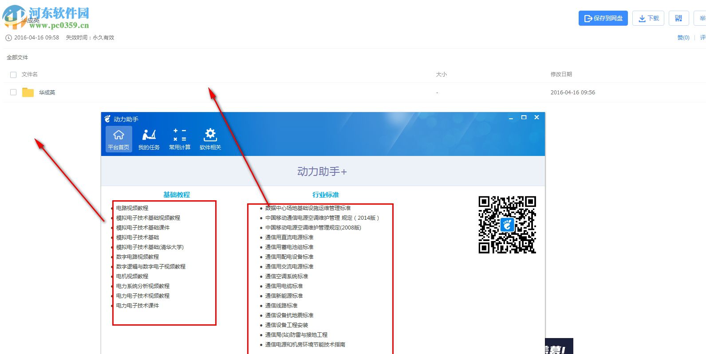Open 通信用交流电源标准
The width and height of the screenshot is (706, 354).
tap(289, 267)
